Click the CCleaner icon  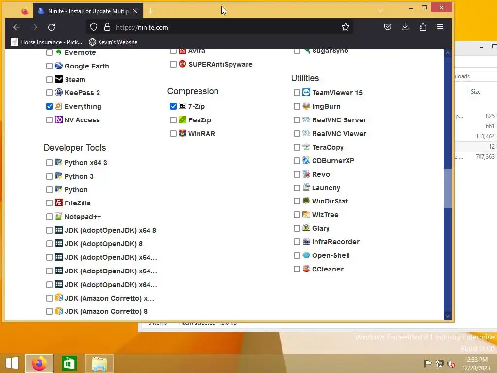[306, 269]
